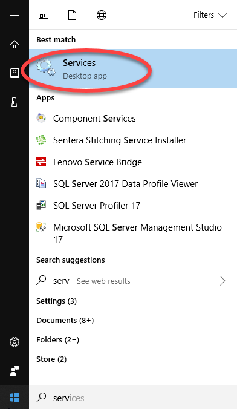Expand the Settings (3) results group
Viewport: 237px width, 409px height.
click(56, 301)
